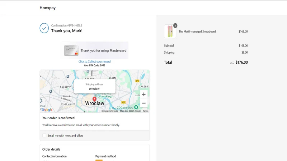The height and width of the screenshot is (161, 287).
Task: Click the ZALESIE district label on map
Action: (144, 87)
